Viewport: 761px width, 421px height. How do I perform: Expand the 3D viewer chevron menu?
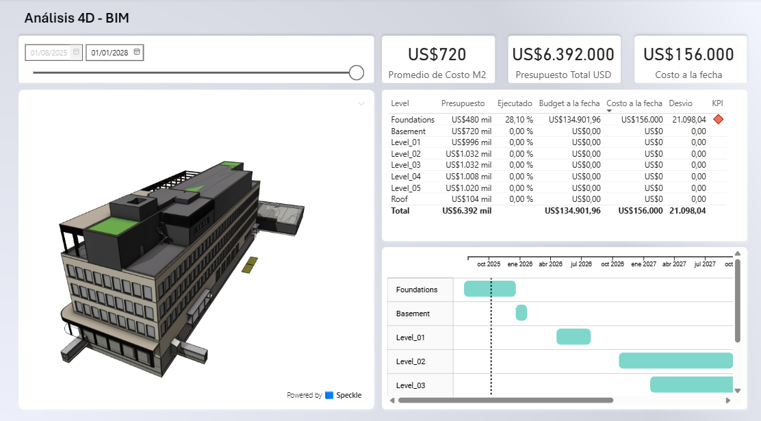pyautogui.click(x=361, y=103)
